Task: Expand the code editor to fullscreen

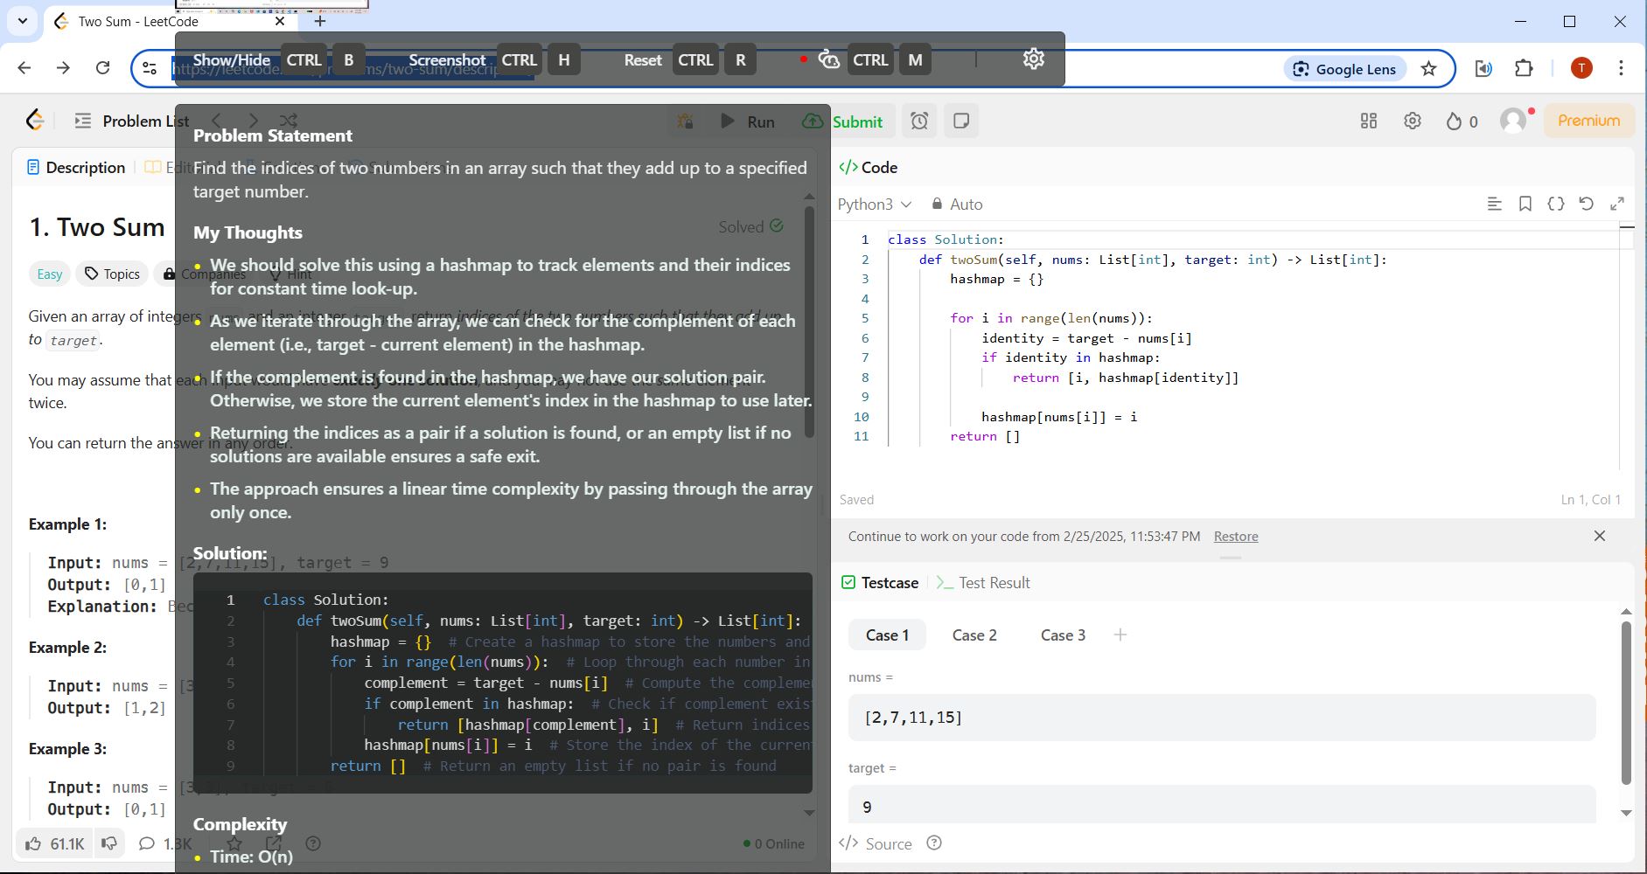Action: click(1617, 204)
